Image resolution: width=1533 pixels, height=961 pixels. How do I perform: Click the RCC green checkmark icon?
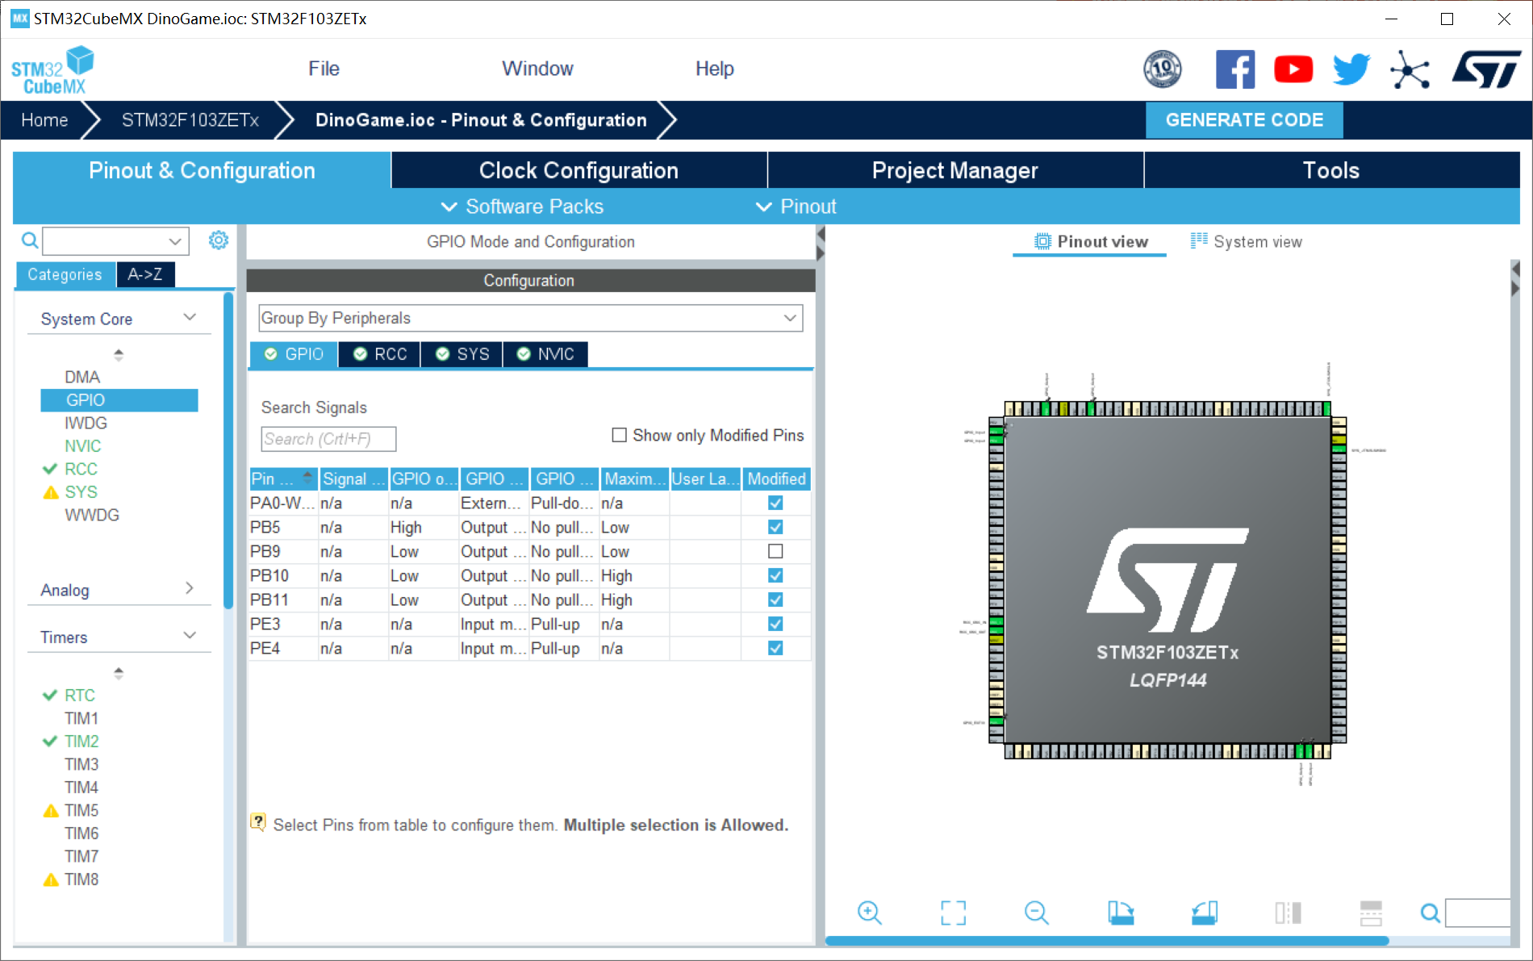coord(50,469)
